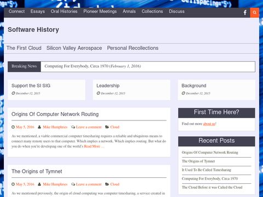Click Read More on Network Routing excerpt
Viewport: 263px width, 197px height.
click(x=94, y=146)
